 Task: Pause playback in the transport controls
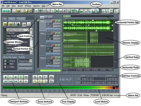click(x=15, y=77)
